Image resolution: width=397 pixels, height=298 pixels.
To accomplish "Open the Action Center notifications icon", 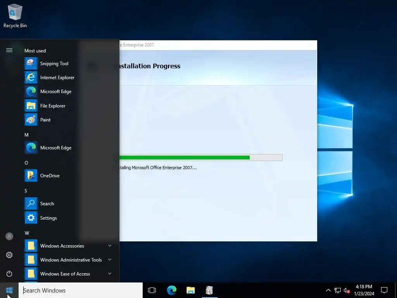I will [x=384, y=290].
